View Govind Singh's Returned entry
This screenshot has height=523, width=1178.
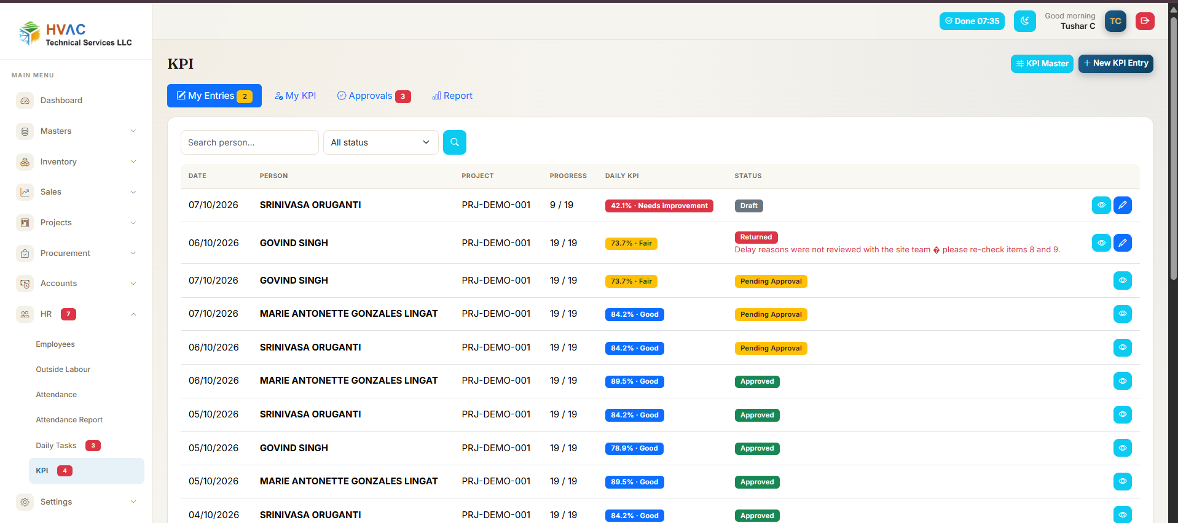point(1101,243)
